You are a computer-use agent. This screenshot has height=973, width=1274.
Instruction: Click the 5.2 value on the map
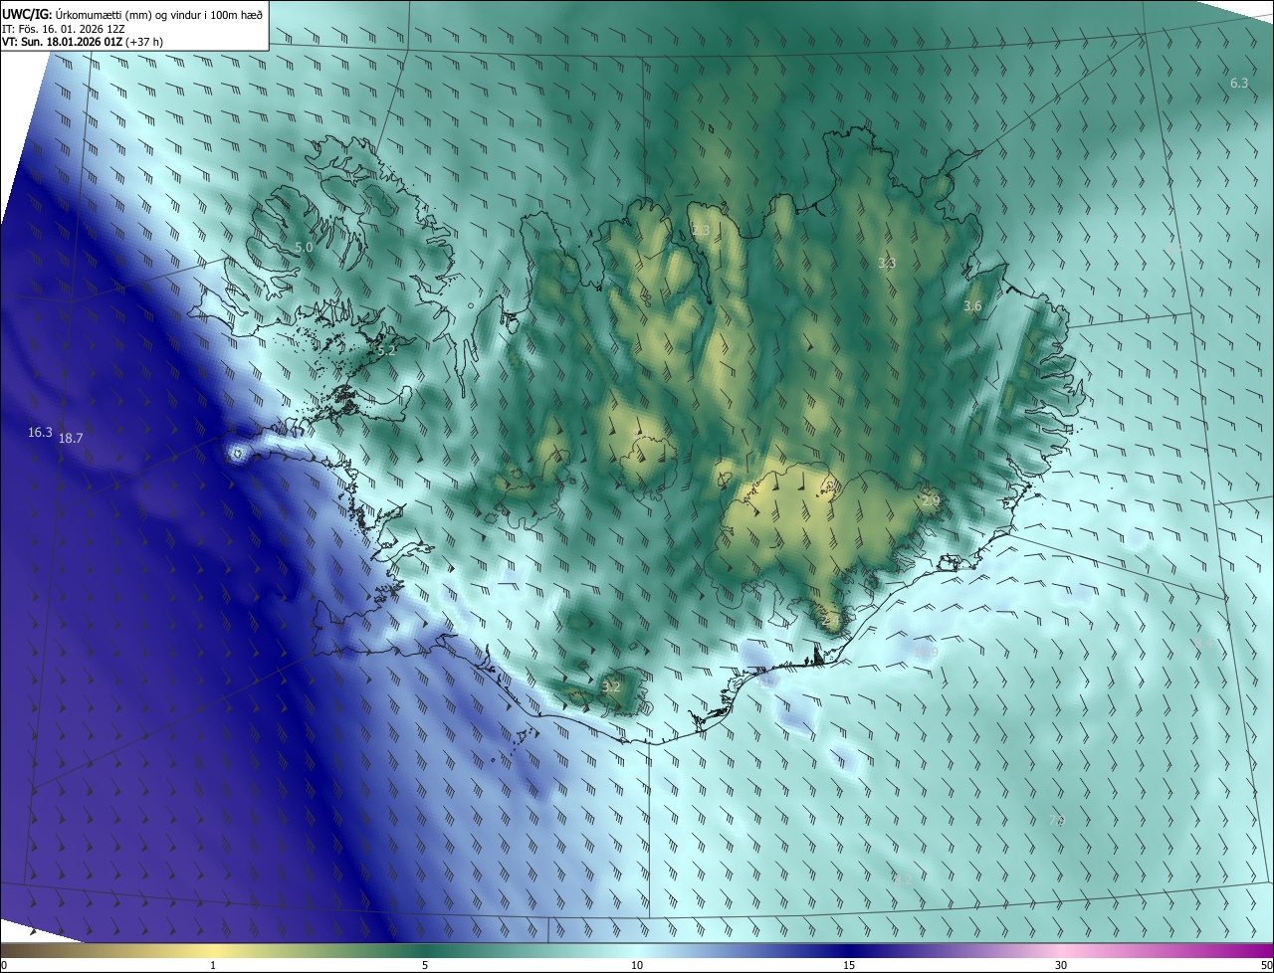[x=387, y=351]
